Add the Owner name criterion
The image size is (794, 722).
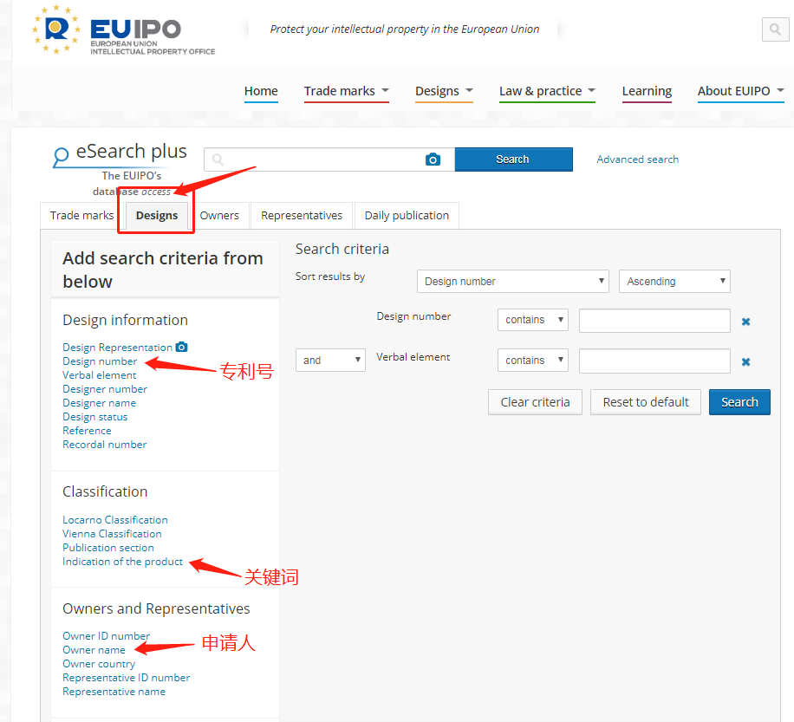pos(94,649)
